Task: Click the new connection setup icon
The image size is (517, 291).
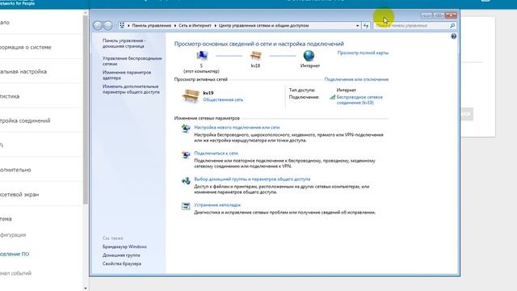Action: (x=186, y=129)
